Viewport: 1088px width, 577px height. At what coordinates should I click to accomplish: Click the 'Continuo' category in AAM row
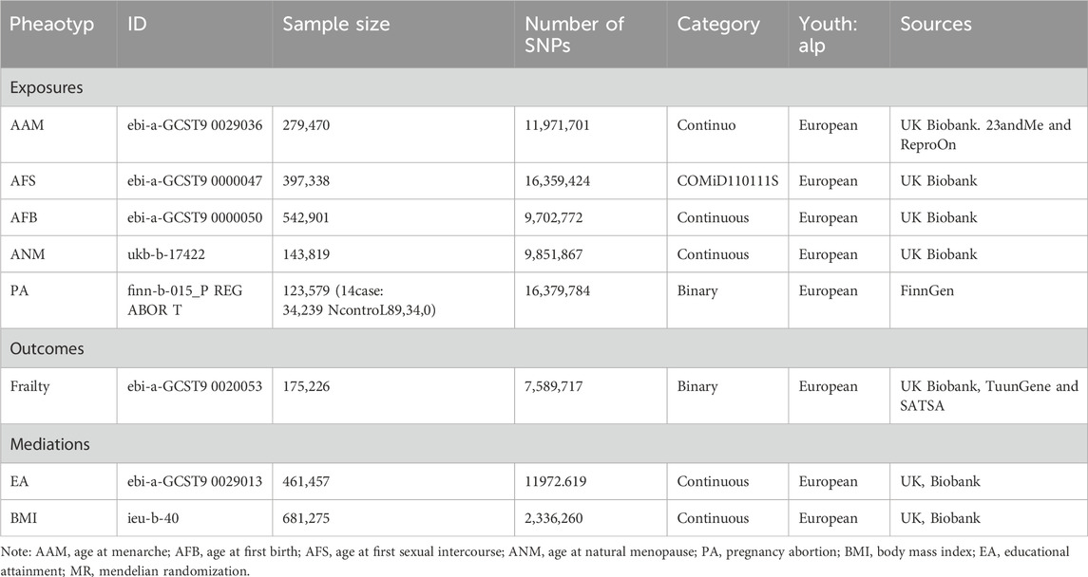pos(706,125)
